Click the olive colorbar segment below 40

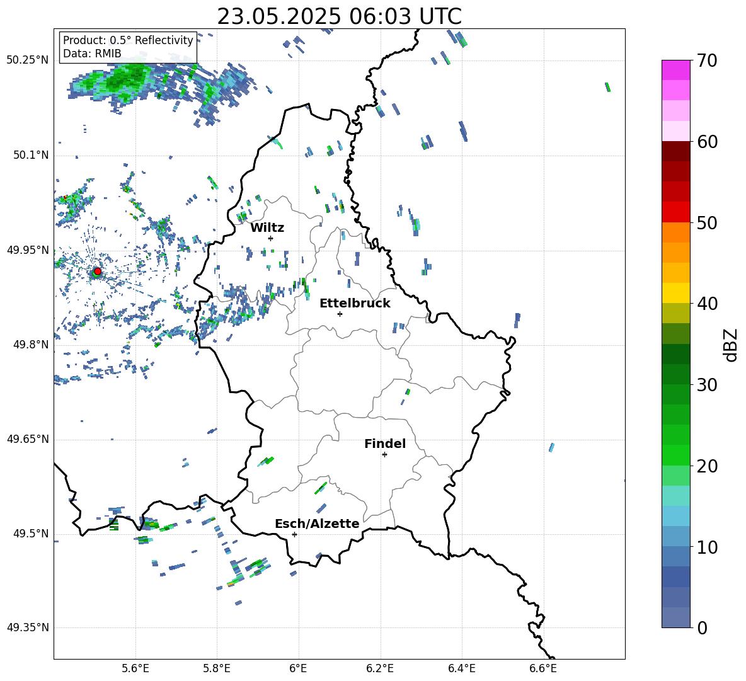point(676,313)
